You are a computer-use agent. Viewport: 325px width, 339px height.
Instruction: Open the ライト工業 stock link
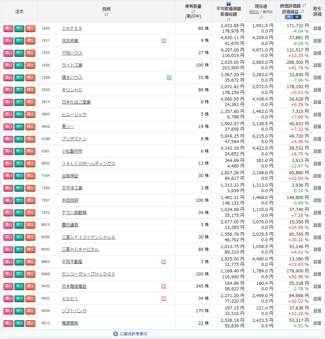(72, 65)
